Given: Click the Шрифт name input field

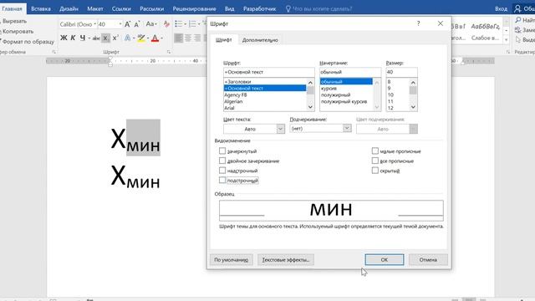Looking at the screenshot, I should point(269,72).
